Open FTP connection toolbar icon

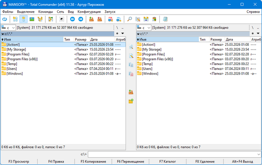(111, 19)
